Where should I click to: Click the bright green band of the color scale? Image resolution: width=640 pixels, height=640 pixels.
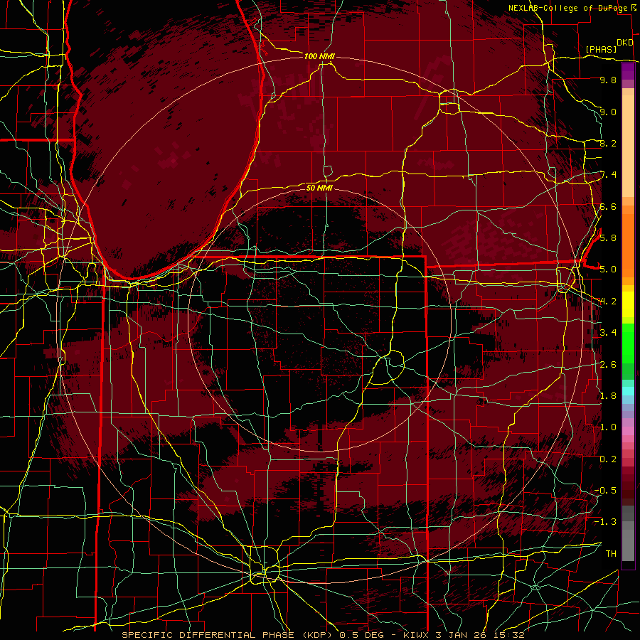point(628,343)
